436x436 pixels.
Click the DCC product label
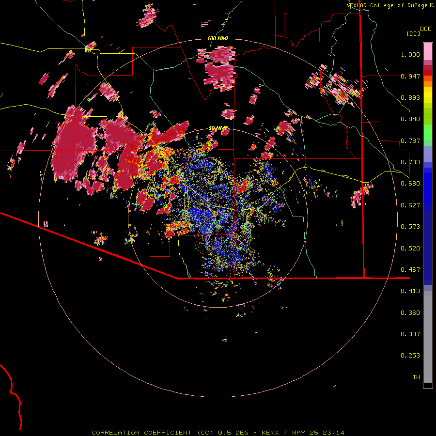coord(425,29)
